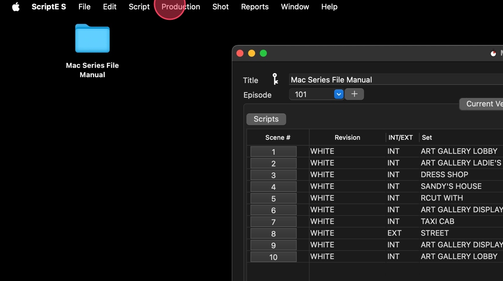Image resolution: width=503 pixels, height=281 pixels.
Task: Open scene 5 button
Action: pyautogui.click(x=274, y=198)
